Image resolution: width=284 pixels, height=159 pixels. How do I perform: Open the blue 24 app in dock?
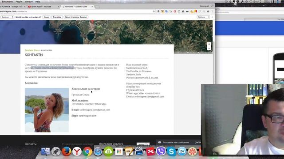pyautogui.click(x=182, y=151)
